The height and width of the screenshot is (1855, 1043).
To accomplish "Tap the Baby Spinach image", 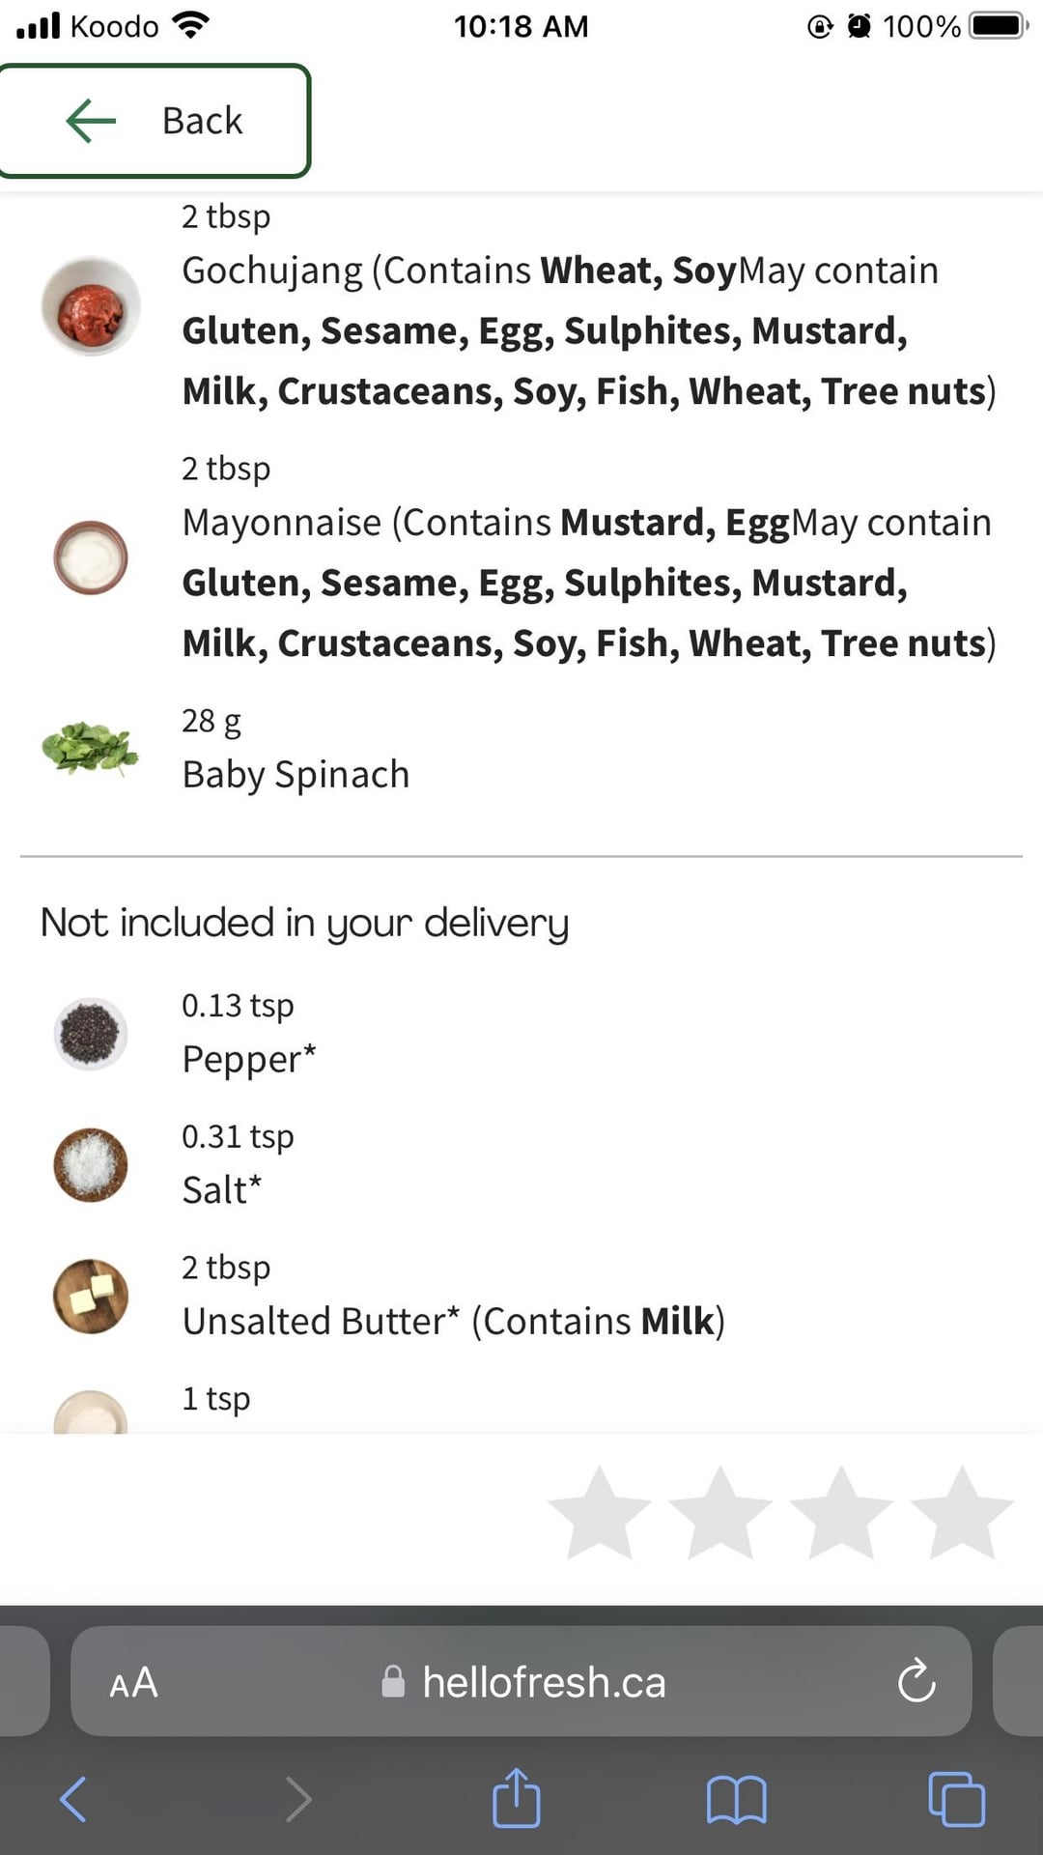I will pos(91,748).
